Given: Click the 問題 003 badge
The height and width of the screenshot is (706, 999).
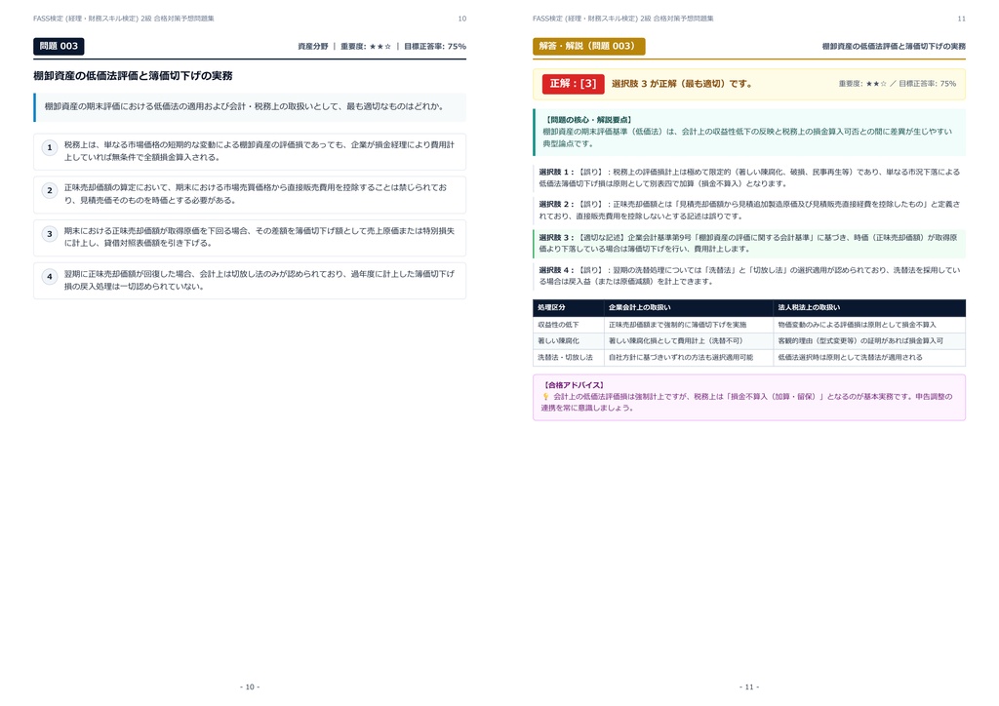Looking at the screenshot, I should 59,47.
